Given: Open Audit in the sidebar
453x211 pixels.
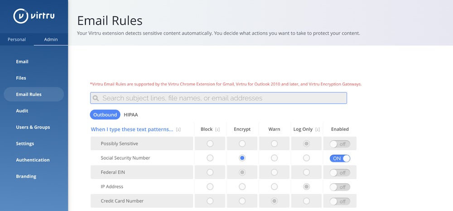Looking at the screenshot, I should pyautogui.click(x=22, y=111).
